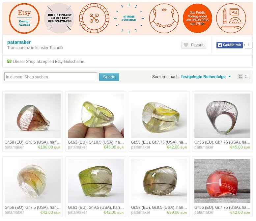Open the 'Gr.61 (EU), Gr.9,5 (USA)' listing title
This screenshot has height=221, width=256.
click(x=96, y=207)
